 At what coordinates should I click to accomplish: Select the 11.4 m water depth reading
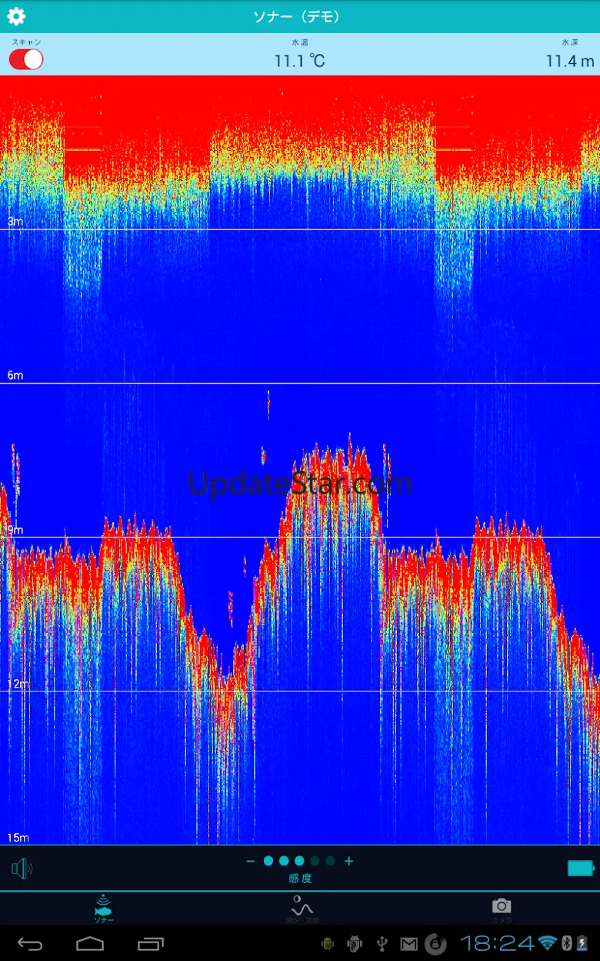pos(570,61)
